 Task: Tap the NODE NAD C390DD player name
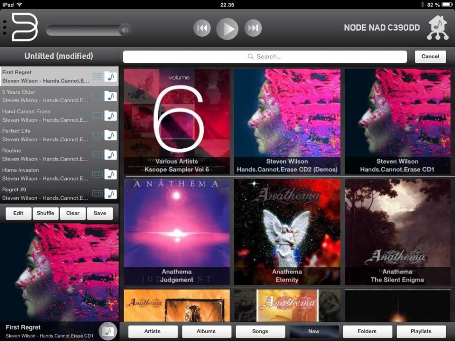click(382, 28)
